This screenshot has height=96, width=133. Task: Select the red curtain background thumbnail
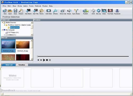[23, 57]
